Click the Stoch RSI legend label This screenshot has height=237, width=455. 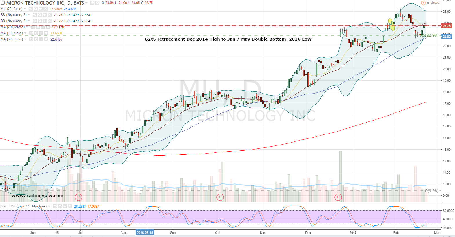pyautogui.click(x=24, y=206)
